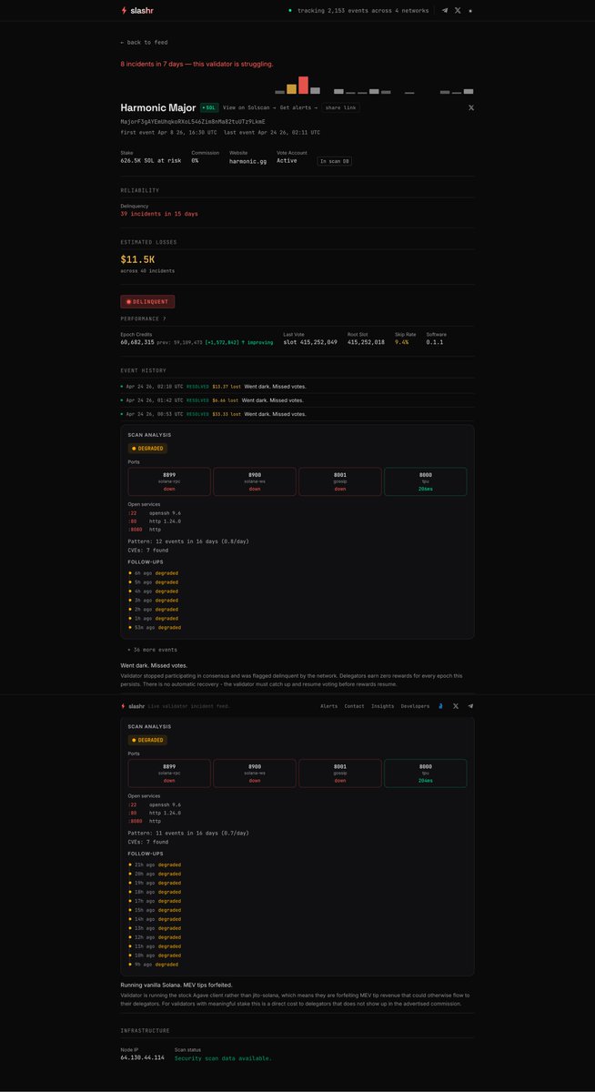Viewport: 595px width, 1092px height.
Task: Click tpu port card showing 204ms
Action: (425, 773)
